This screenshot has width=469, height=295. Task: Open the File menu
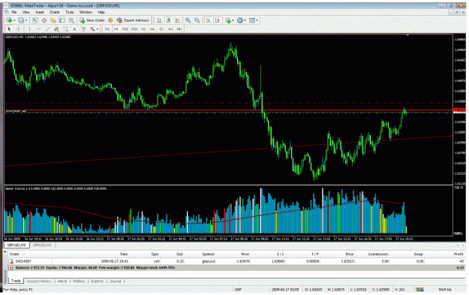tap(14, 12)
